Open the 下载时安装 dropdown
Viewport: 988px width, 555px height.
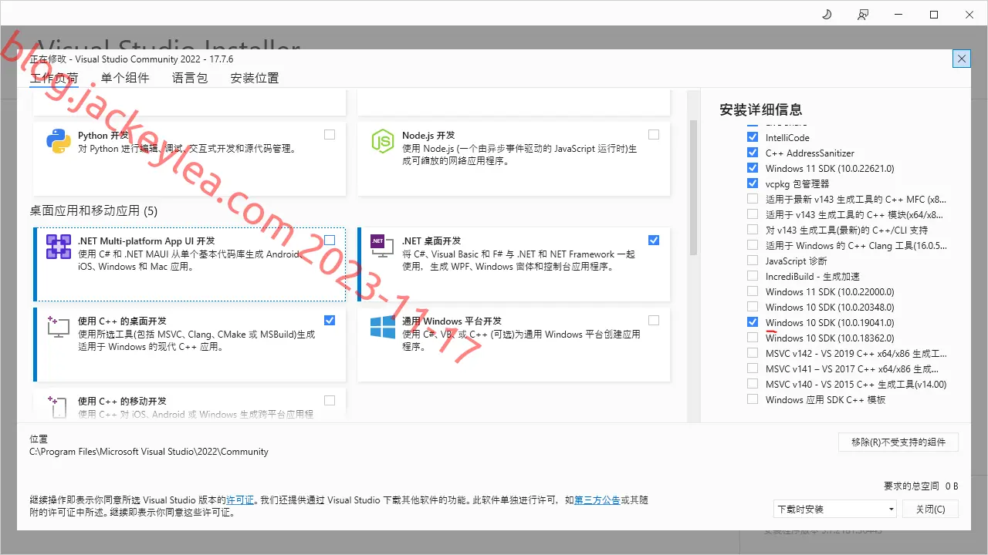pyautogui.click(x=835, y=509)
